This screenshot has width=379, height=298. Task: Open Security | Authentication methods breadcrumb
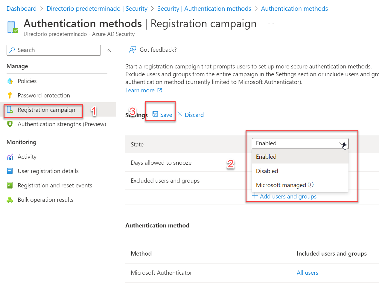[204, 8]
